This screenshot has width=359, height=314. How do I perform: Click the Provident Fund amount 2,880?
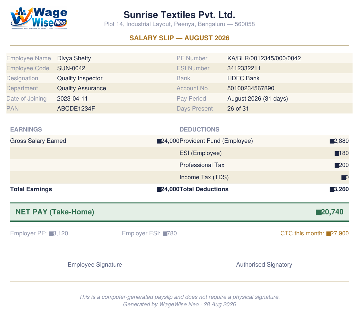(x=339, y=141)
